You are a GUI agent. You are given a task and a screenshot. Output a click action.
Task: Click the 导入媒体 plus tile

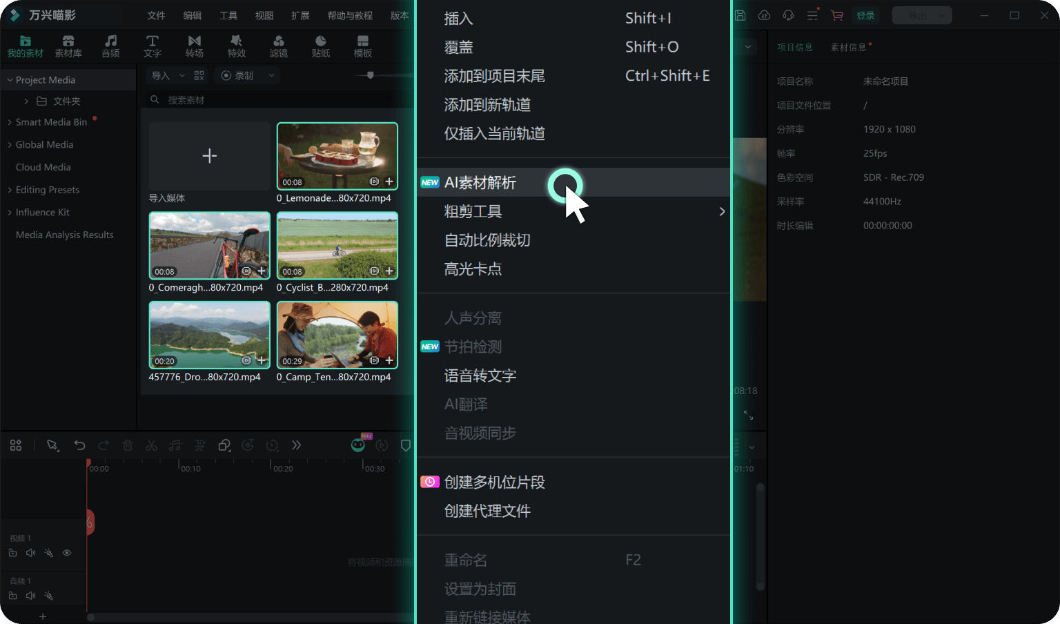click(x=210, y=156)
